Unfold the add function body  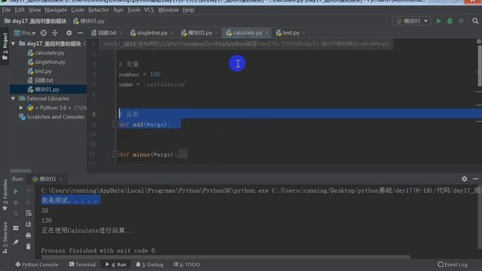(x=115, y=124)
